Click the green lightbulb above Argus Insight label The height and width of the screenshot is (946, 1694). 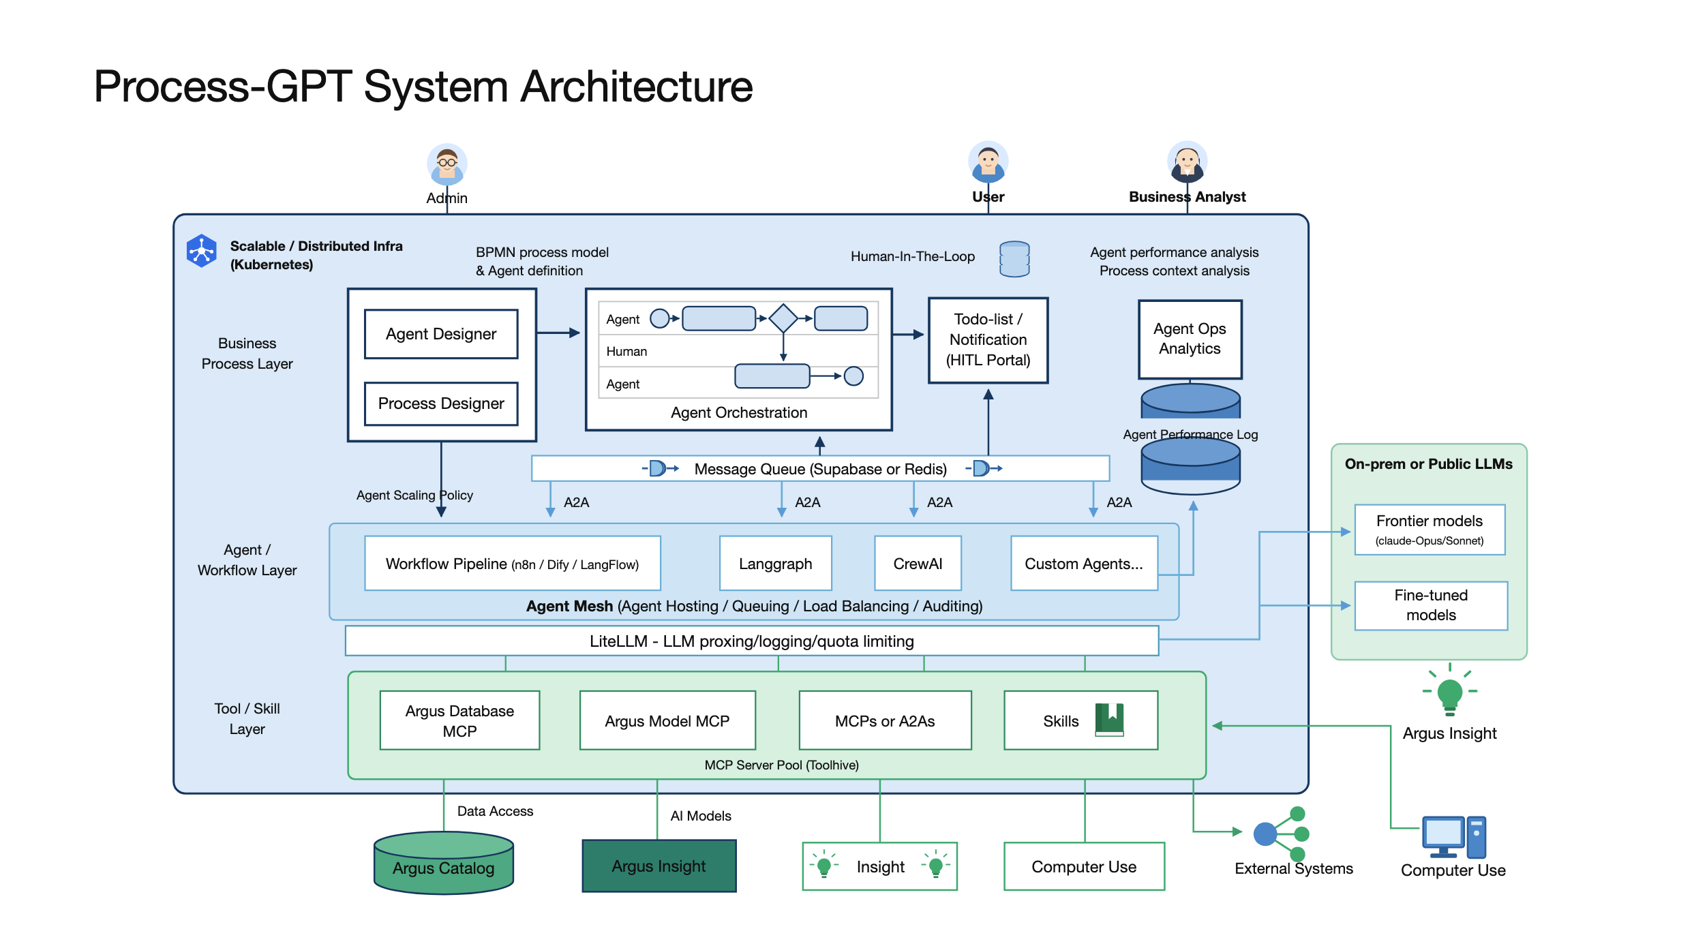pos(1449,690)
